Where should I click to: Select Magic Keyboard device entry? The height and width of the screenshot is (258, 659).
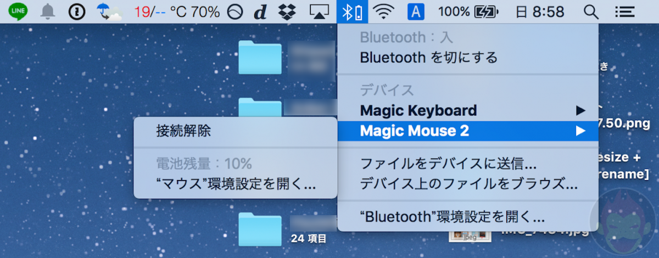tap(467, 110)
